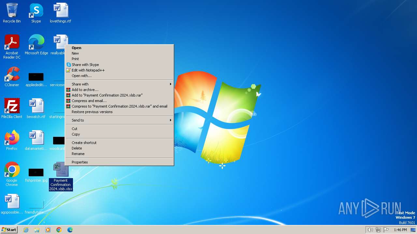Open Action Center flag tray icon
Screen dimensions: 417x234
click(386, 230)
